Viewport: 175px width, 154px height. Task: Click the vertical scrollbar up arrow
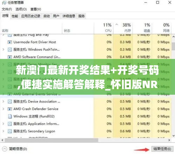tap(173, 37)
